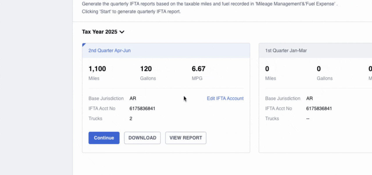Click the blue corner marker on 2nd Quarter card
This screenshot has height=175, width=372.
coord(84,45)
